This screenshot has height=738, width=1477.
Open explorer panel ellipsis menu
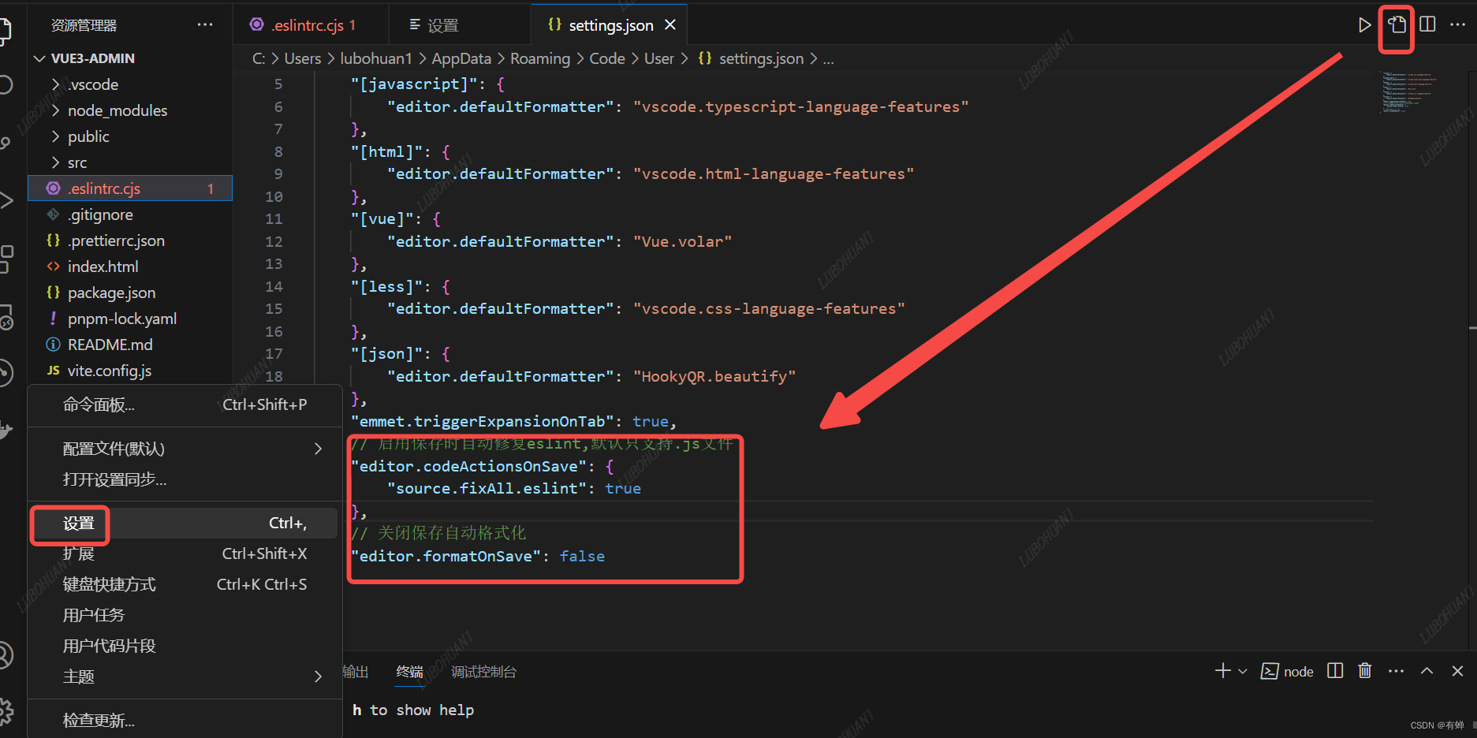[205, 25]
